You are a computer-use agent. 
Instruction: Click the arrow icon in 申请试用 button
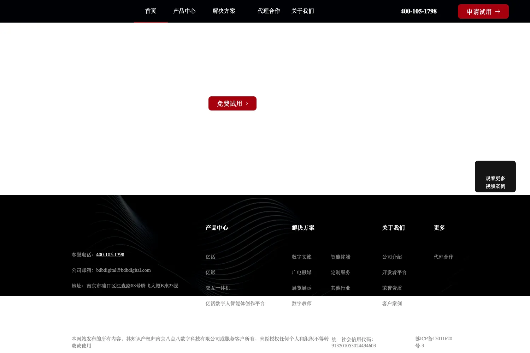(497, 12)
